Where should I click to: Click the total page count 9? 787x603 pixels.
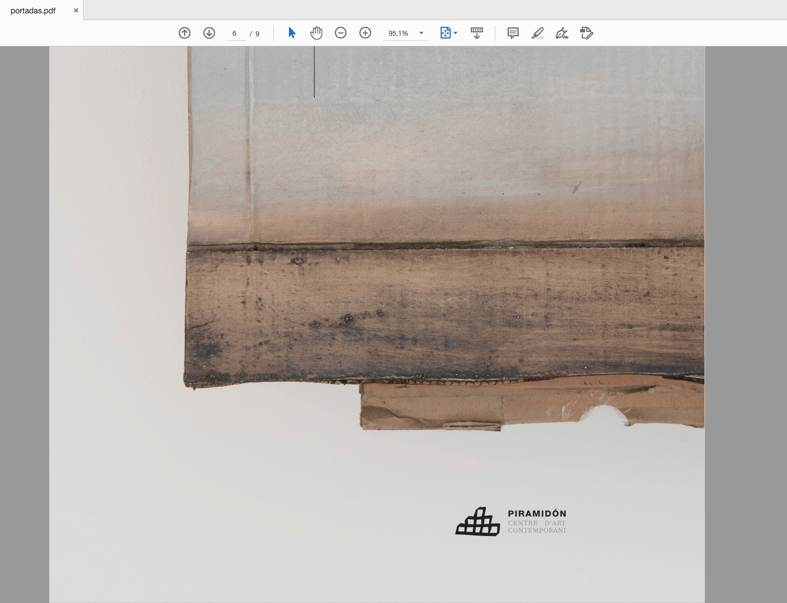257,33
